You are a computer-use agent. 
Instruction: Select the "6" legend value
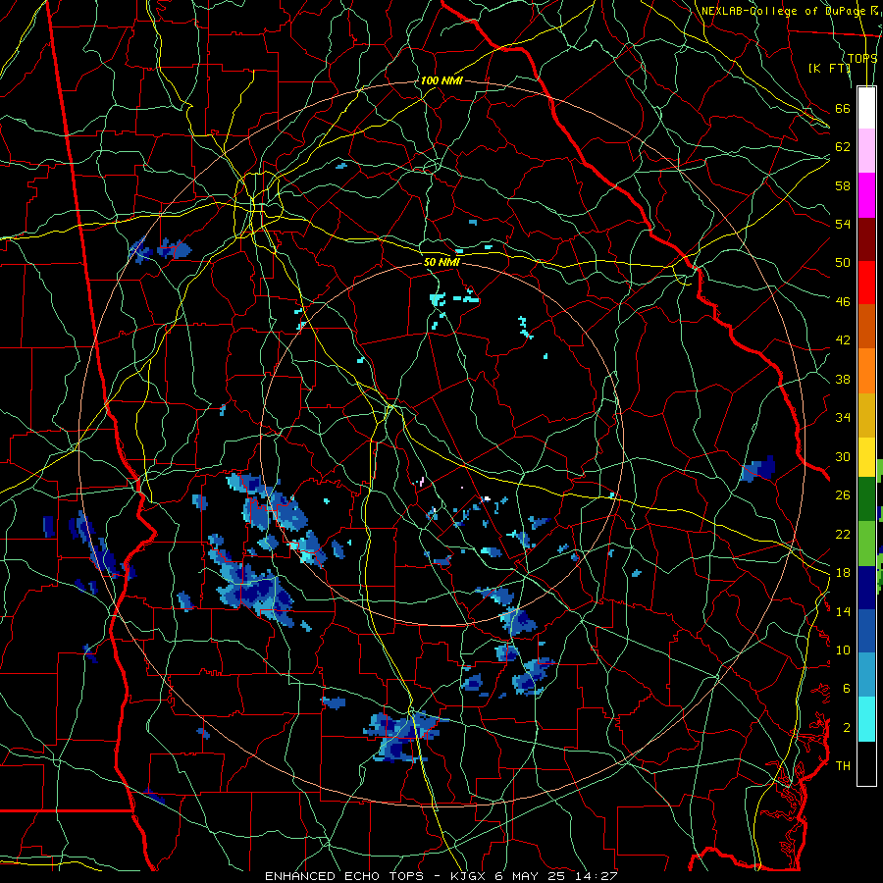point(847,689)
